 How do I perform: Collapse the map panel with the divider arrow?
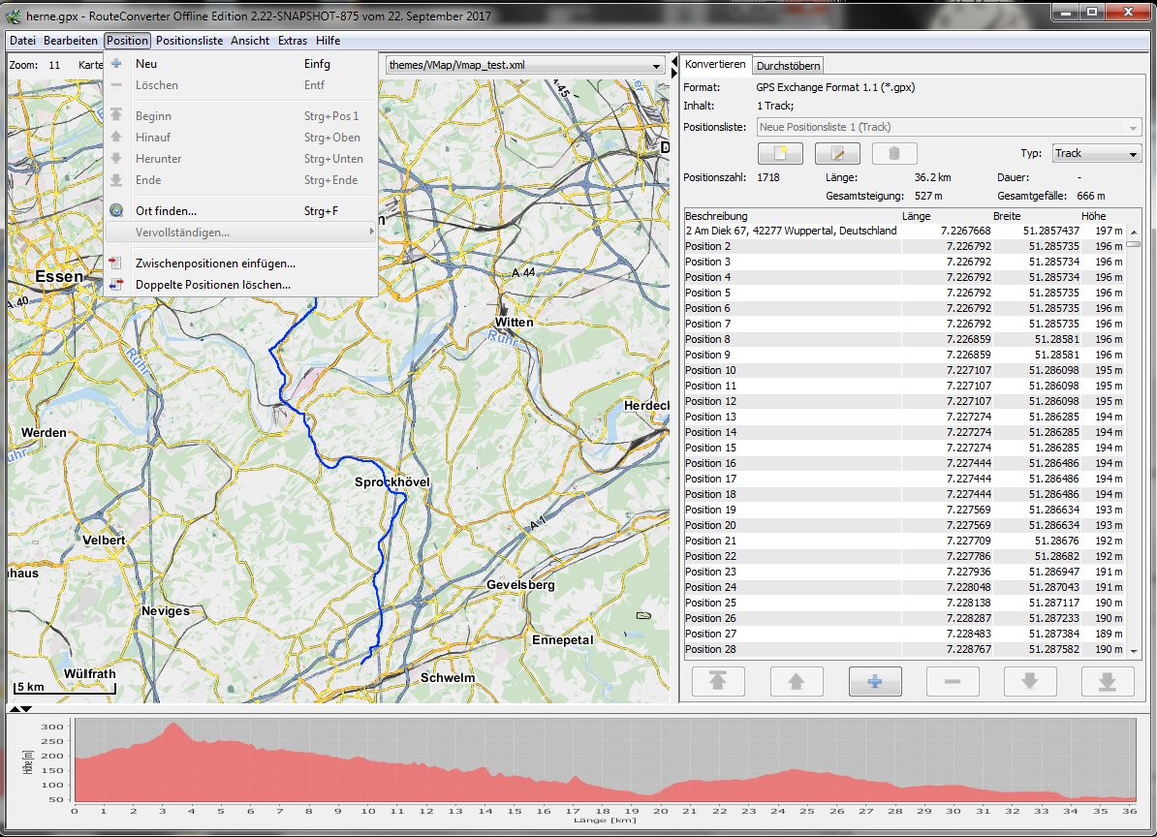[674, 61]
